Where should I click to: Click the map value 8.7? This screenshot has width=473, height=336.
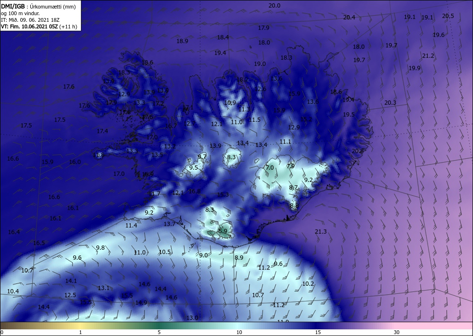click(x=294, y=188)
